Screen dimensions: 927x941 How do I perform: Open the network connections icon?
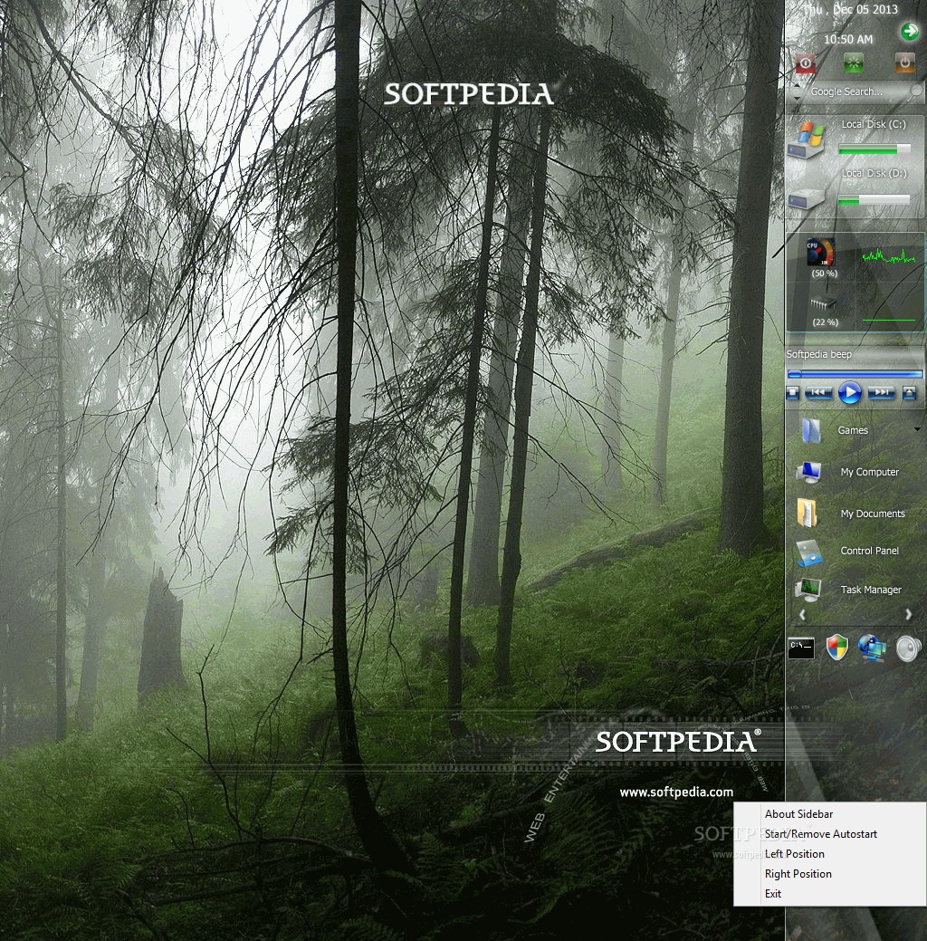[873, 648]
